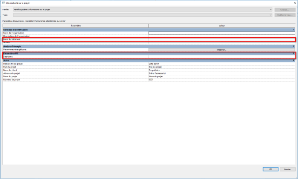Select the Date de fin du projet parameter
This screenshot has width=298, height=179.
[x=75, y=64]
